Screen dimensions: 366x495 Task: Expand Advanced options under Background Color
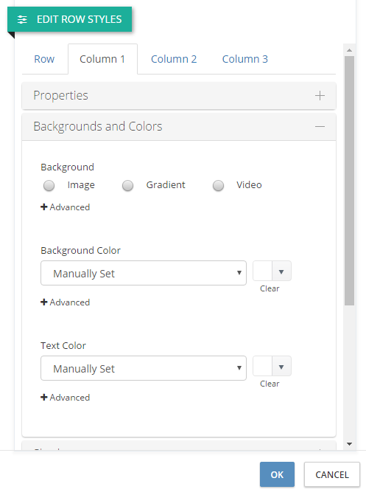click(66, 302)
